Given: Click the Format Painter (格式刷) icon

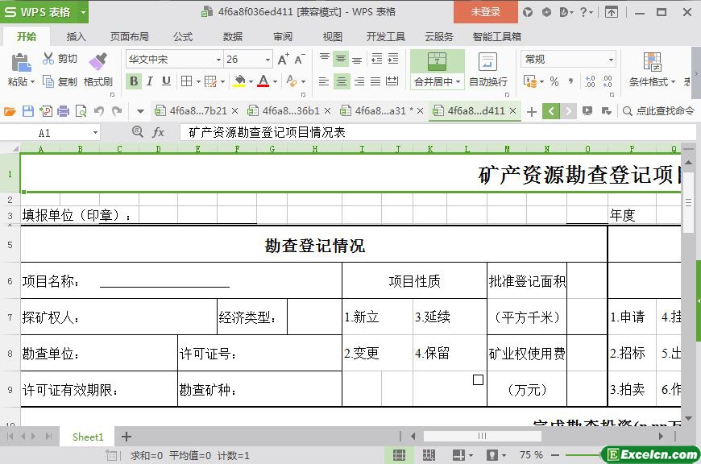Looking at the screenshot, I should [x=97, y=61].
